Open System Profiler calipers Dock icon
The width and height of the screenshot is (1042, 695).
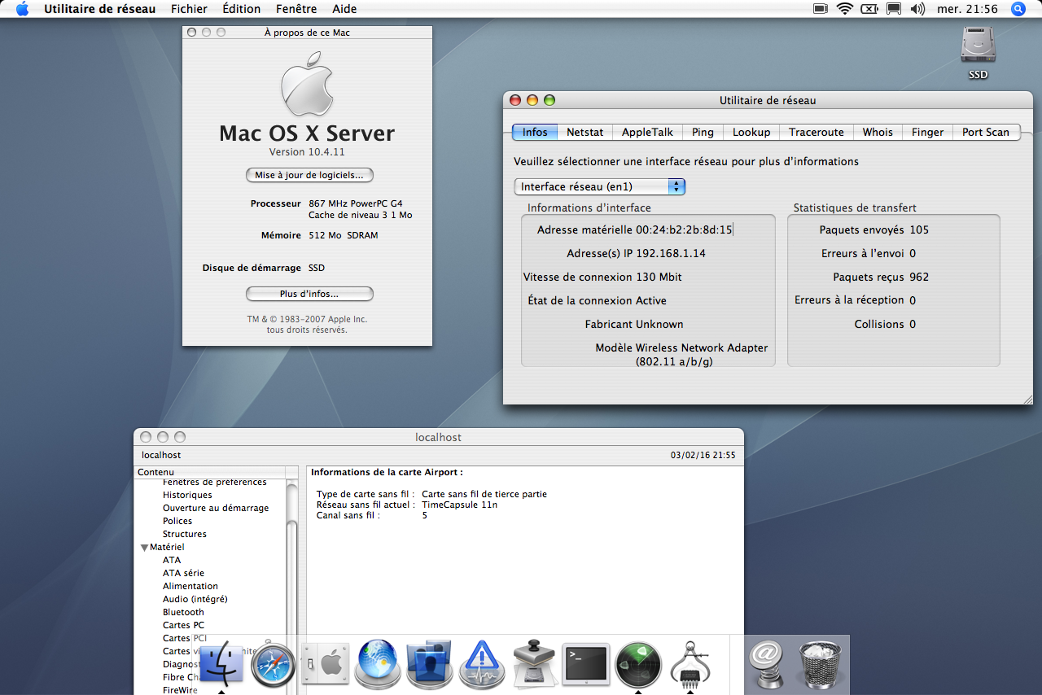click(x=690, y=665)
